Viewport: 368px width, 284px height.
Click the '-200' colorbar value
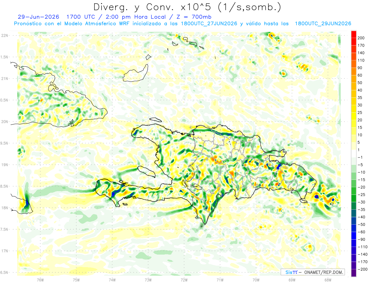click(x=362, y=269)
